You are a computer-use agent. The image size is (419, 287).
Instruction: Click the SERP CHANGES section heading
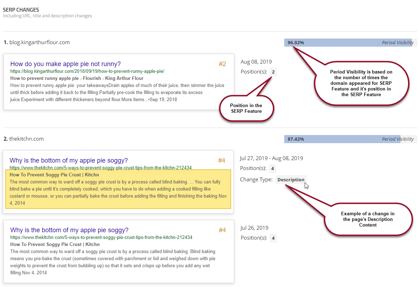click(21, 10)
